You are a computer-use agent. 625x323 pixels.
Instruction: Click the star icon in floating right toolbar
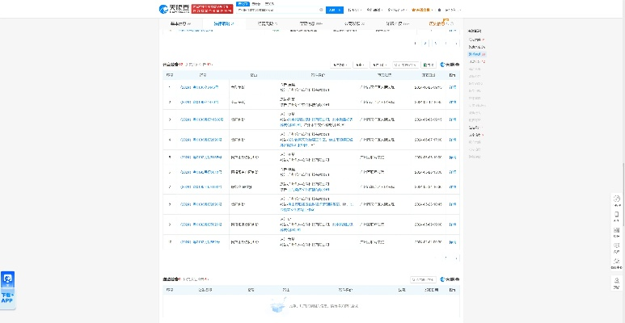coord(617,263)
